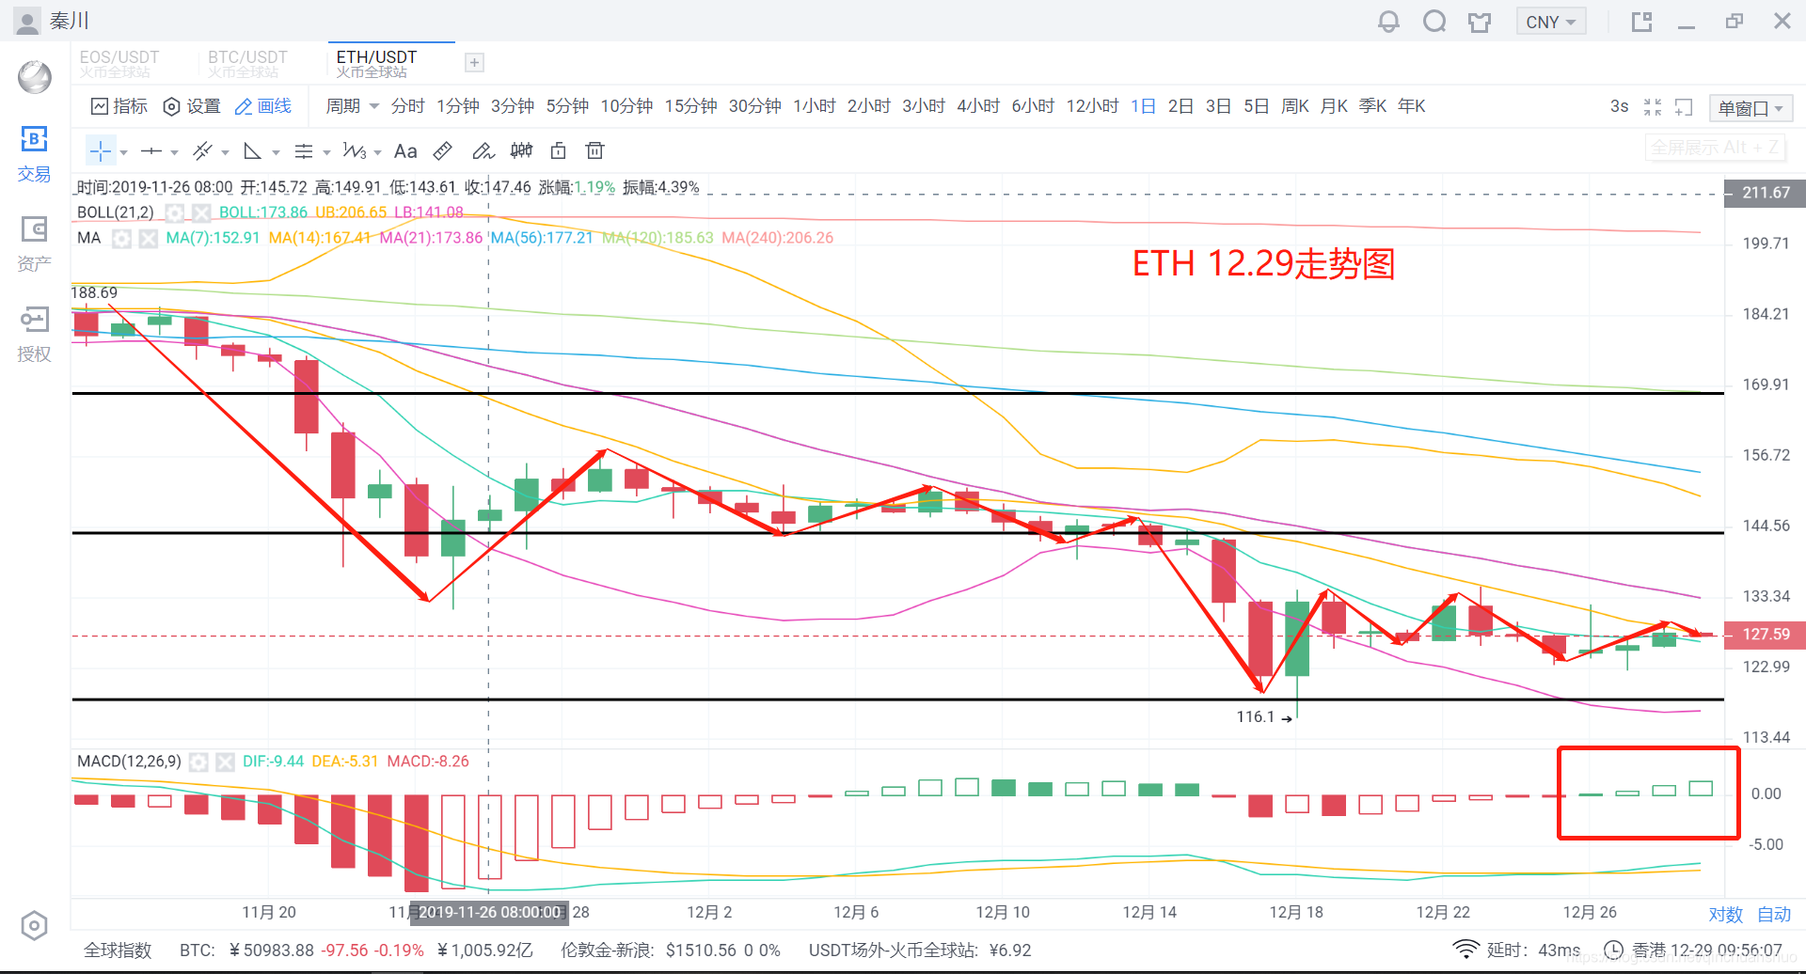Expand the triangle tool options arrow
Viewport: 1806px width, 974px height.
point(276,152)
